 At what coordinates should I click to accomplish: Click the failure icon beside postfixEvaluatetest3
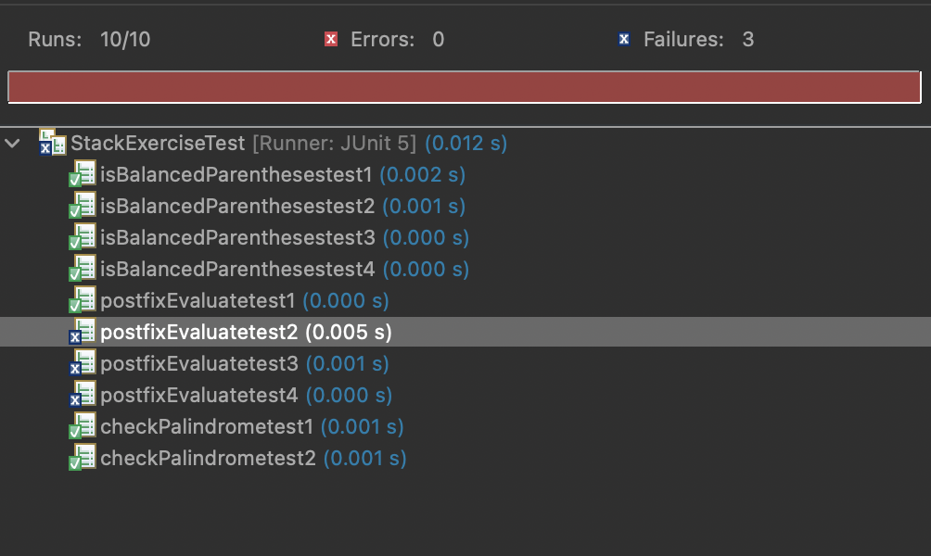pyautogui.click(x=81, y=363)
